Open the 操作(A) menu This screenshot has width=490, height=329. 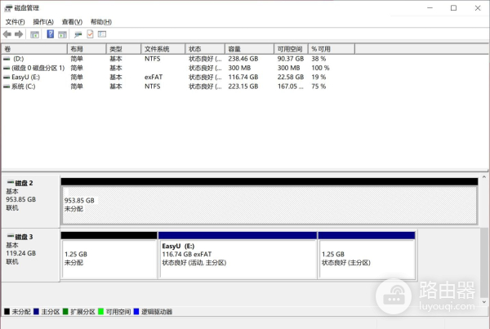pyautogui.click(x=43, y=22)
